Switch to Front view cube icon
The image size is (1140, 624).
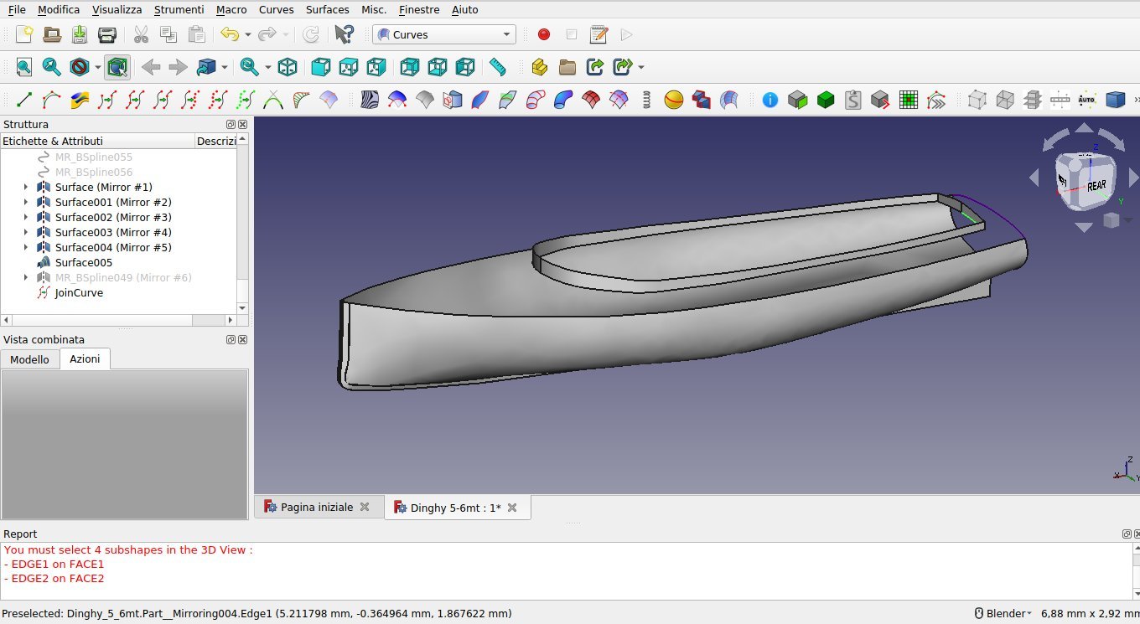pyautogui.click(x=320, y=67)
